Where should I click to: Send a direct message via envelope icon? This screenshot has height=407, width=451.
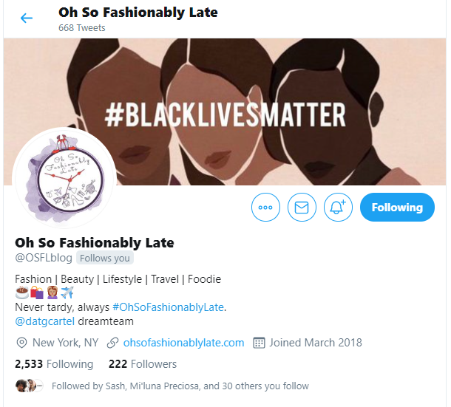(302, 208)
